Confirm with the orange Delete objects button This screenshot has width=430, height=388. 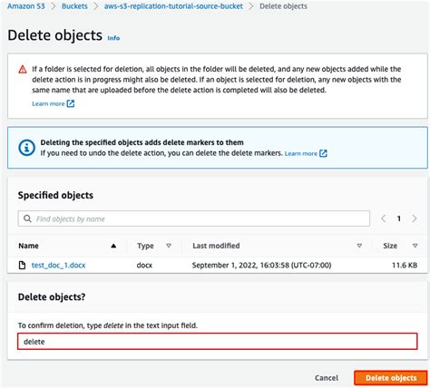coord(391,378)
